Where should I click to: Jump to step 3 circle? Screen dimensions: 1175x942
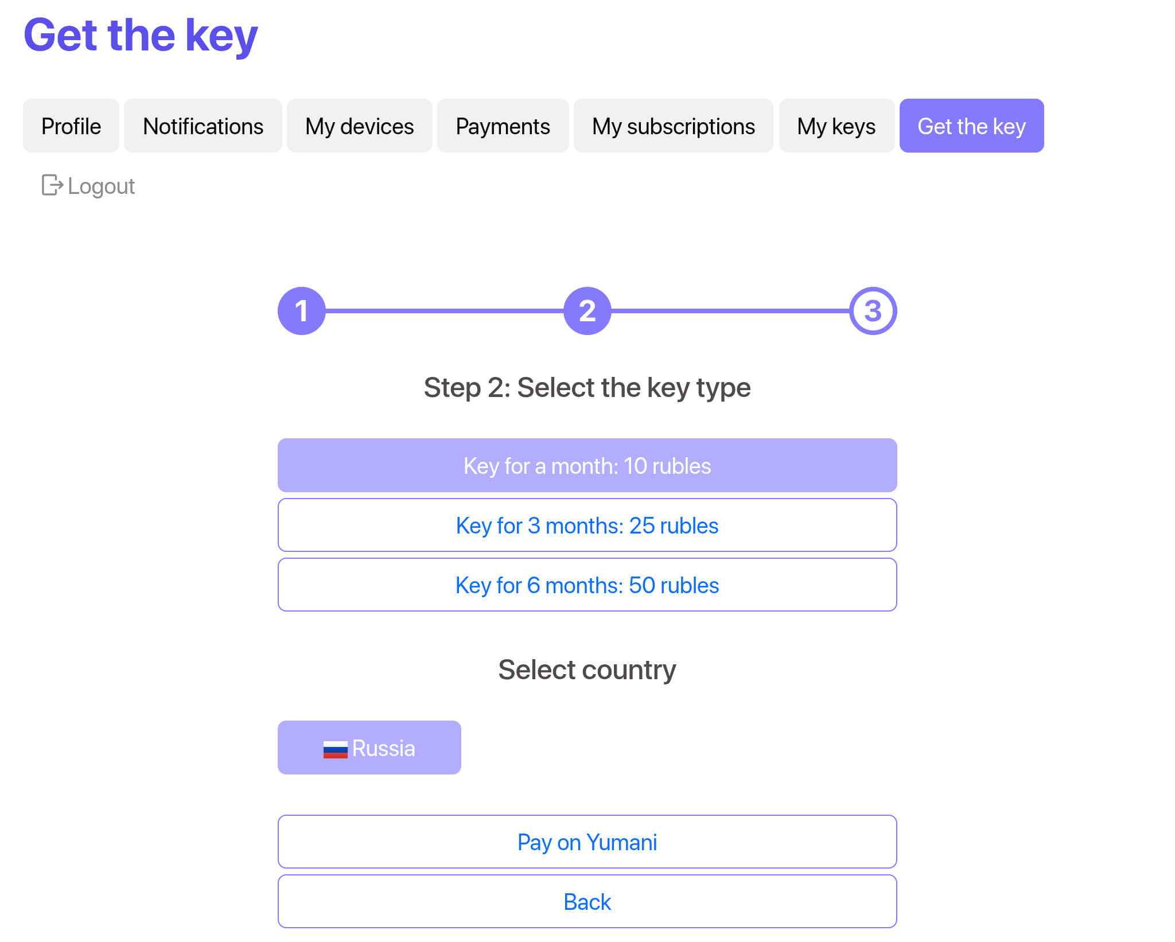pos(872,311)
